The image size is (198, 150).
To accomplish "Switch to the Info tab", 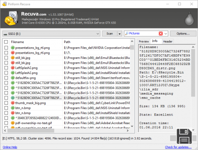I will (x=155, y=41).
